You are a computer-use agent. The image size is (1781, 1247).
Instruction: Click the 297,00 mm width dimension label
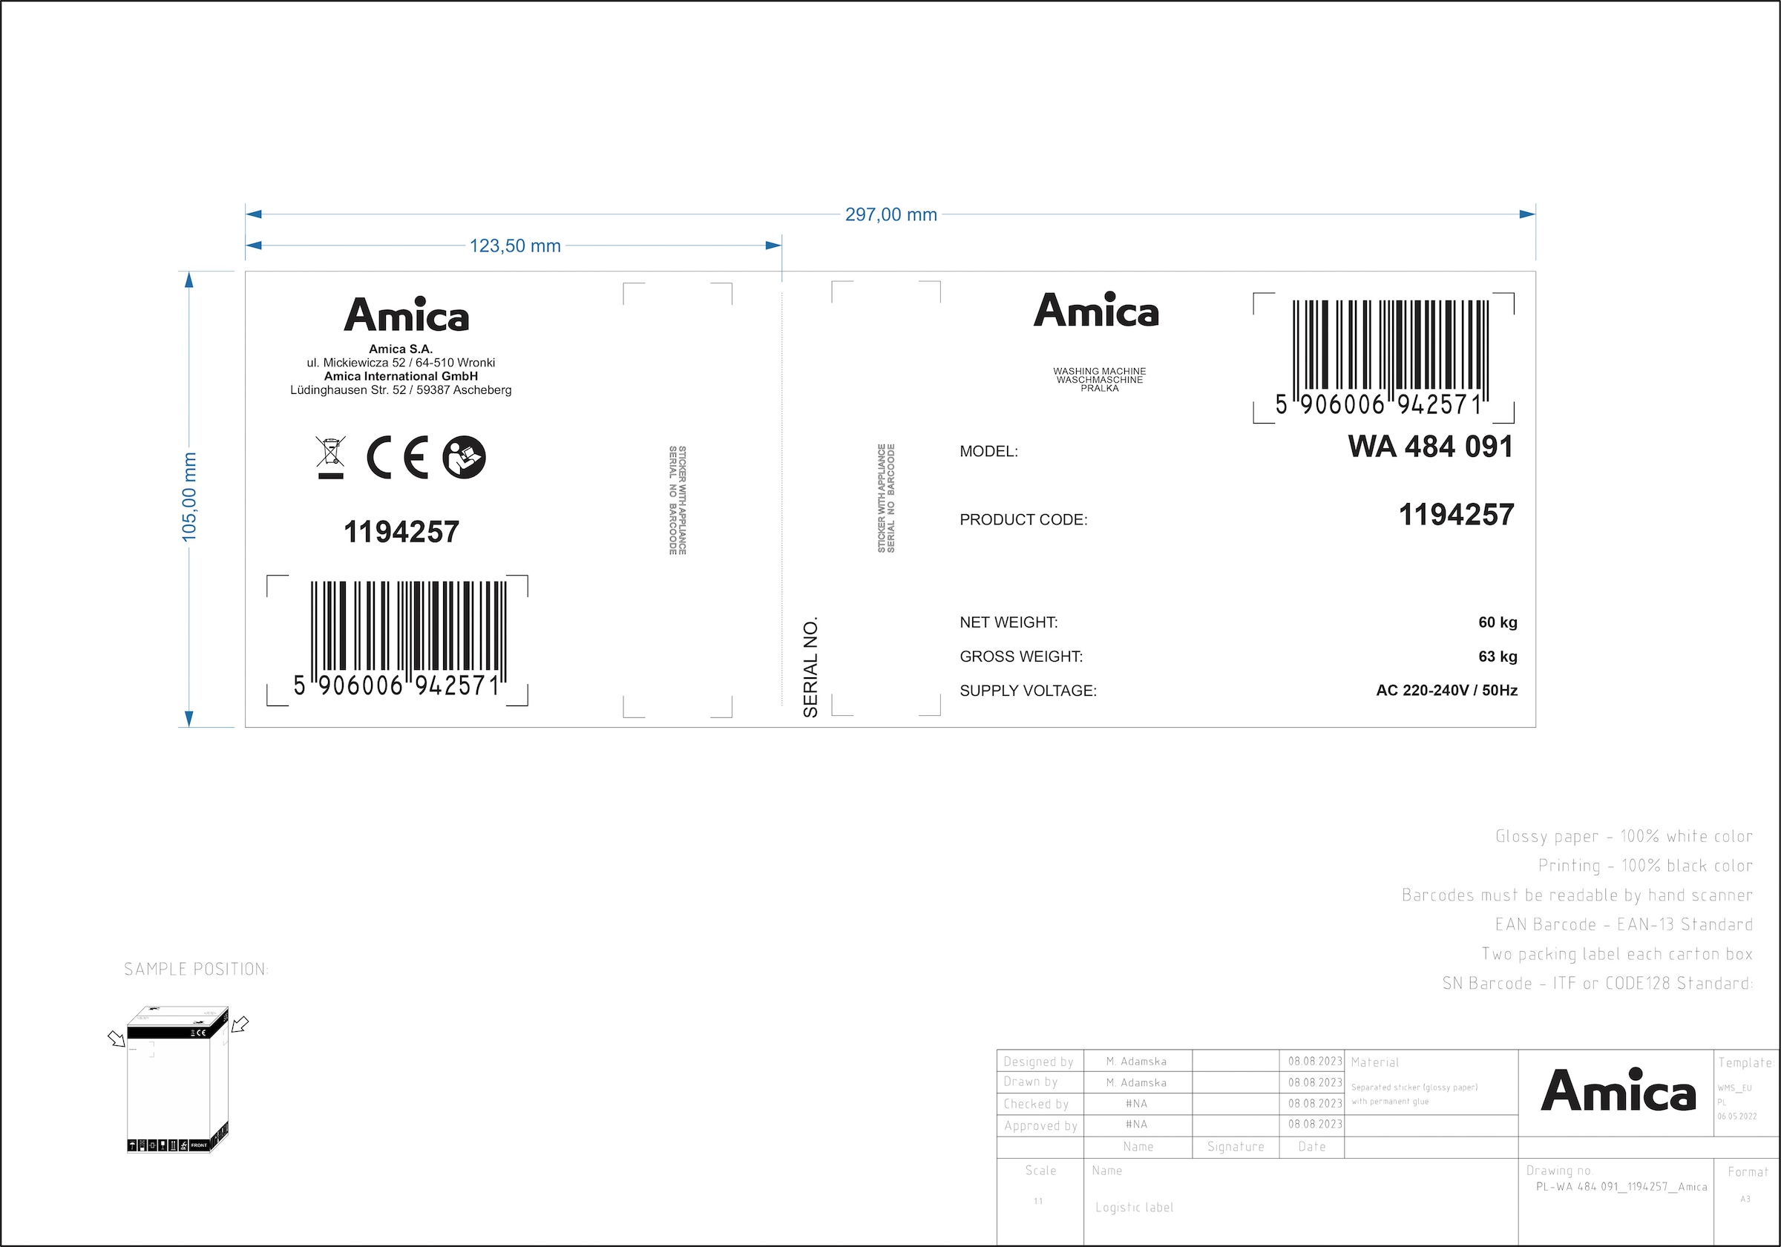tap(890, 215)
